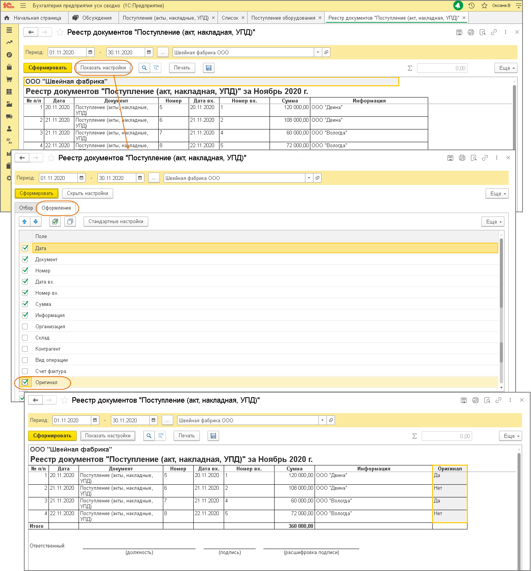Switch to Начальная страница tab
The image size is (531, 571).
click(33, 18)
